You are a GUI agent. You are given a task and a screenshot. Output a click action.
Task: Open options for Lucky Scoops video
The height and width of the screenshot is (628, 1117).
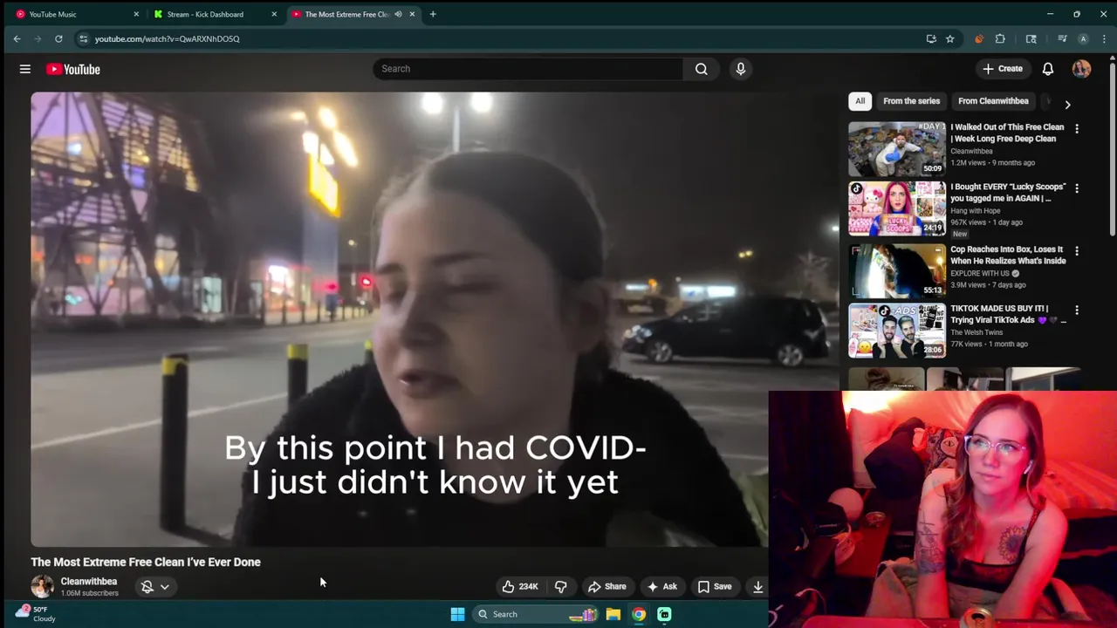tap(1077, 188)
